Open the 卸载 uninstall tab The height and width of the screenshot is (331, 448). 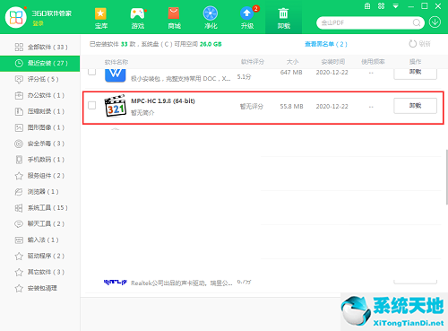(x=283, y=18)
